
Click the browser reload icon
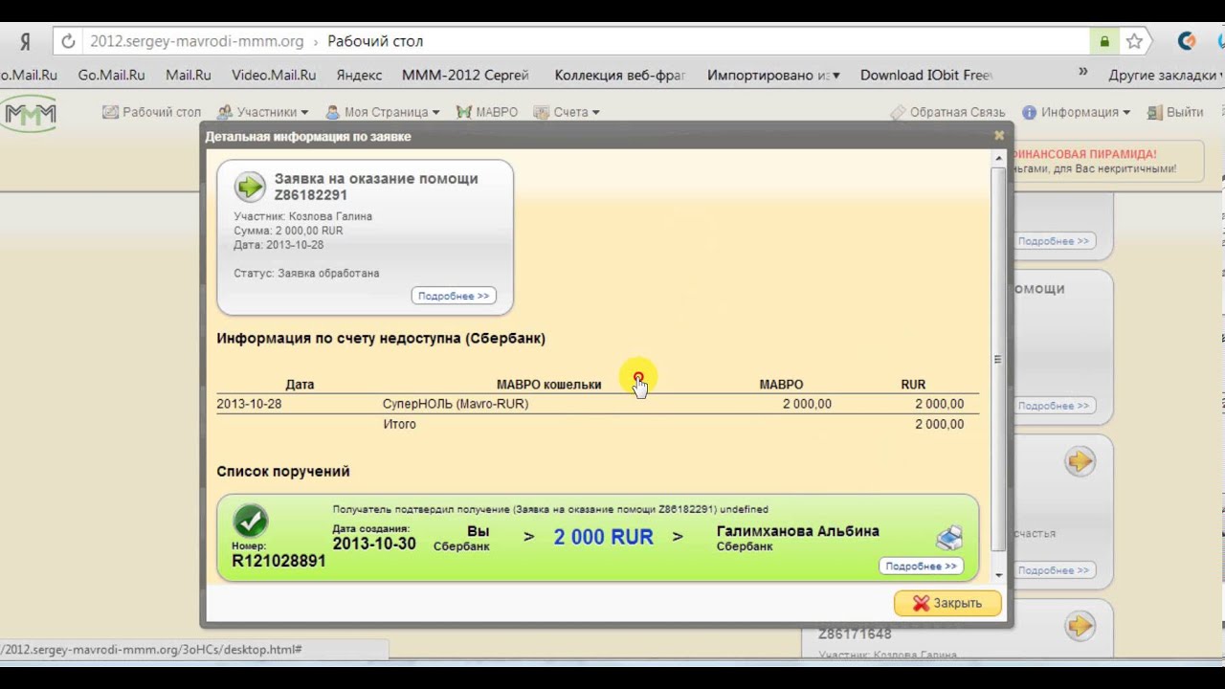click(x=68, y=41)
